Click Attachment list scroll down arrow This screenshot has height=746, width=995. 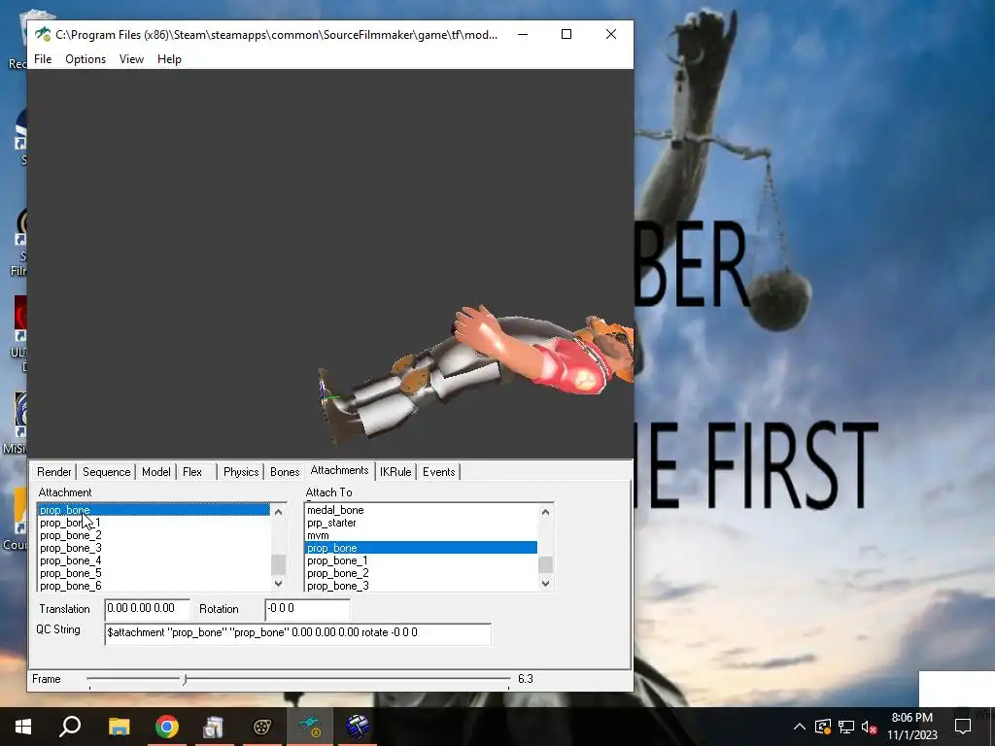click(278, 583)
